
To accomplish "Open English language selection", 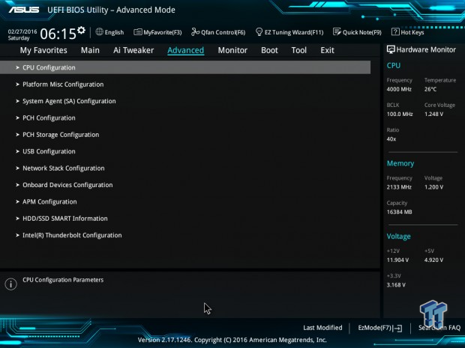I will [x=109, y=32].
